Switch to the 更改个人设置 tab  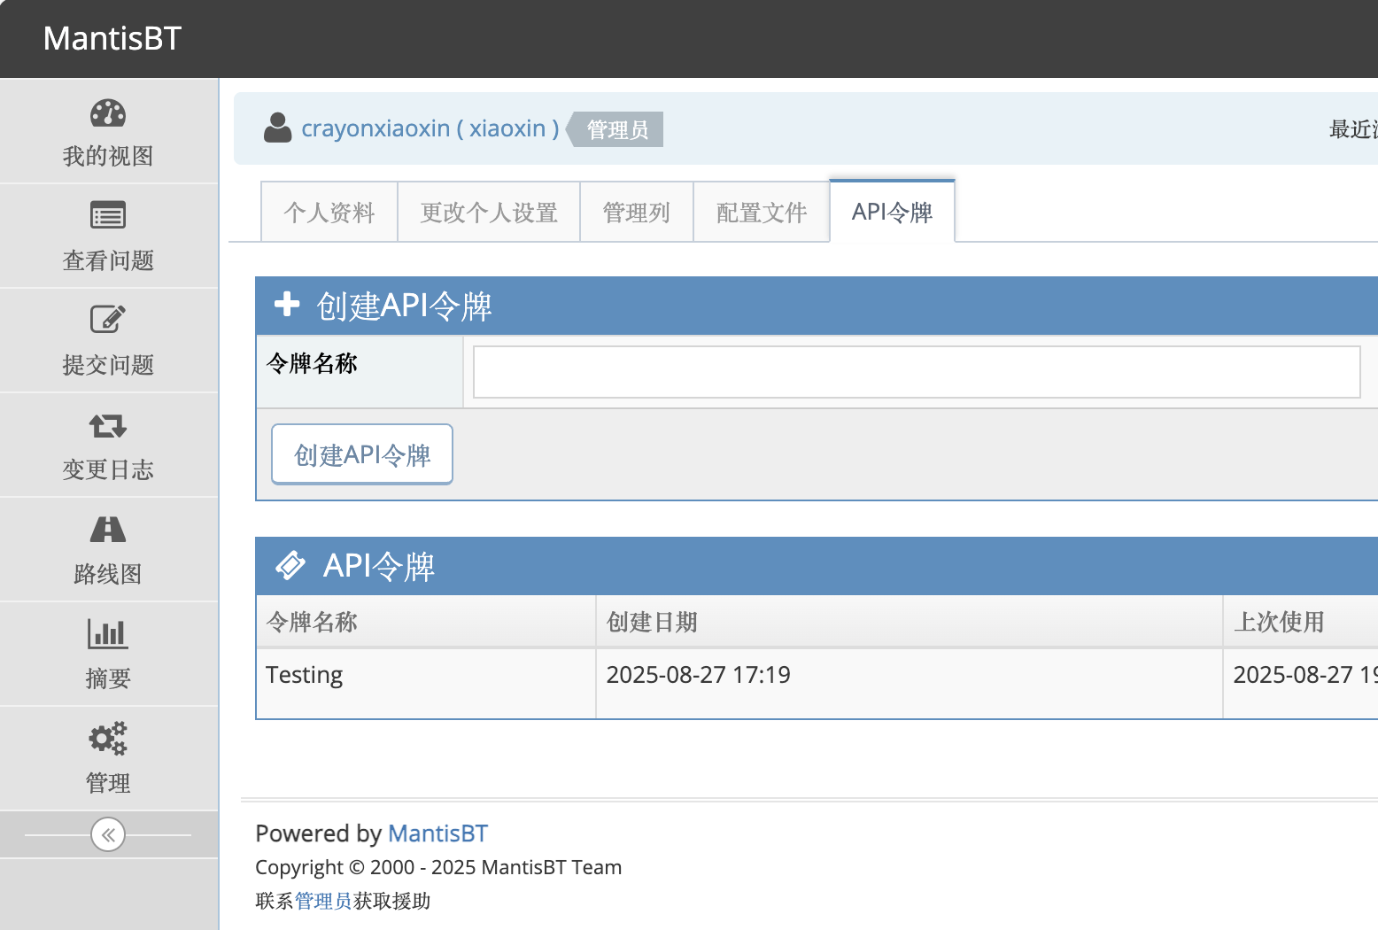click(489, 213)
